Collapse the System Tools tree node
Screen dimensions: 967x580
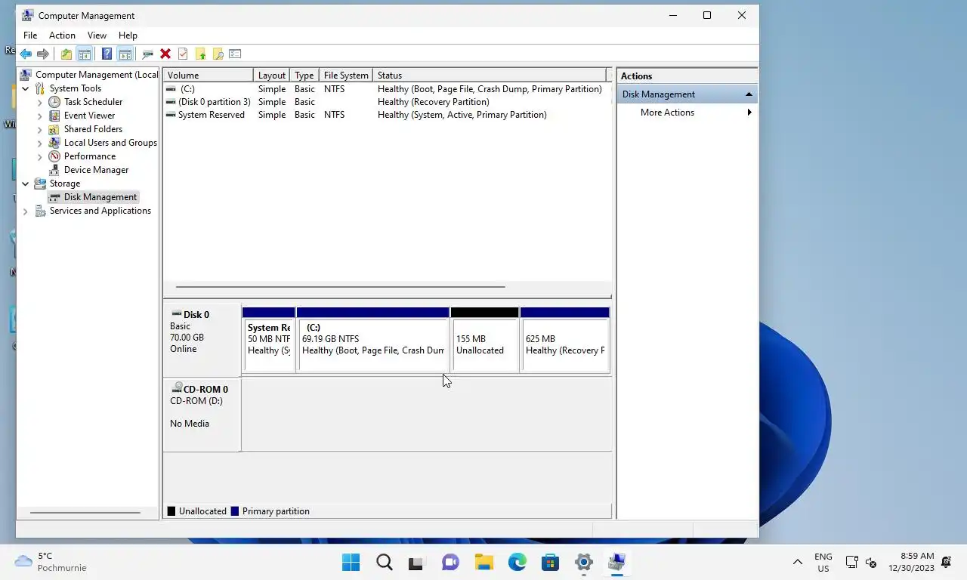point(26,88)
